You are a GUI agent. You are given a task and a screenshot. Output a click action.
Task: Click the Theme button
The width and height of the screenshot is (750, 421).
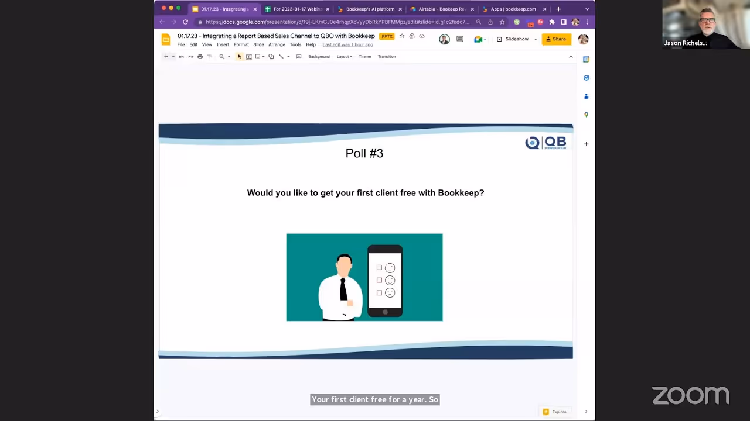point(365,57)
